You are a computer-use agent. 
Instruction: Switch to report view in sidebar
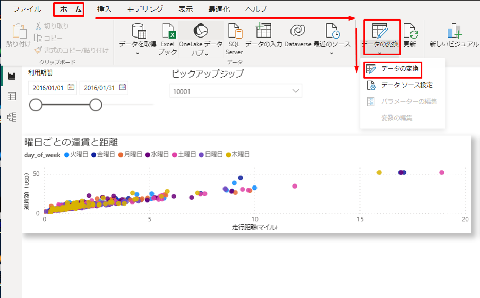tap(11, 76)
